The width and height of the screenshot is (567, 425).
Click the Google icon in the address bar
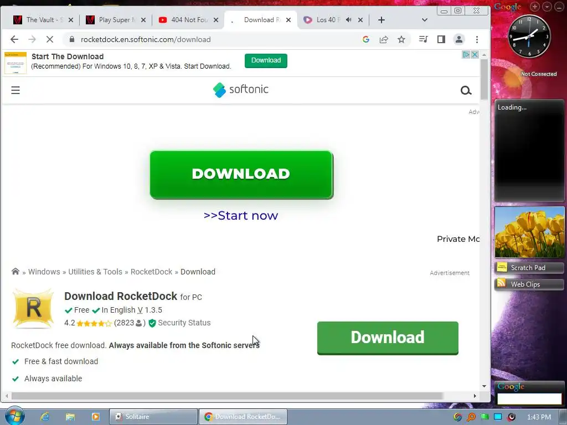[x=366, y=39]
